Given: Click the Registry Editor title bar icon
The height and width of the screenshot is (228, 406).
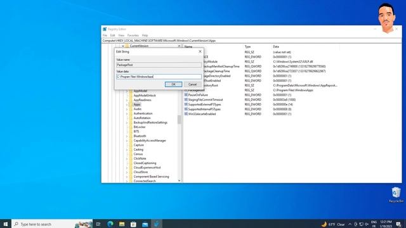Looking at the screenshot, I should [105, 29].
